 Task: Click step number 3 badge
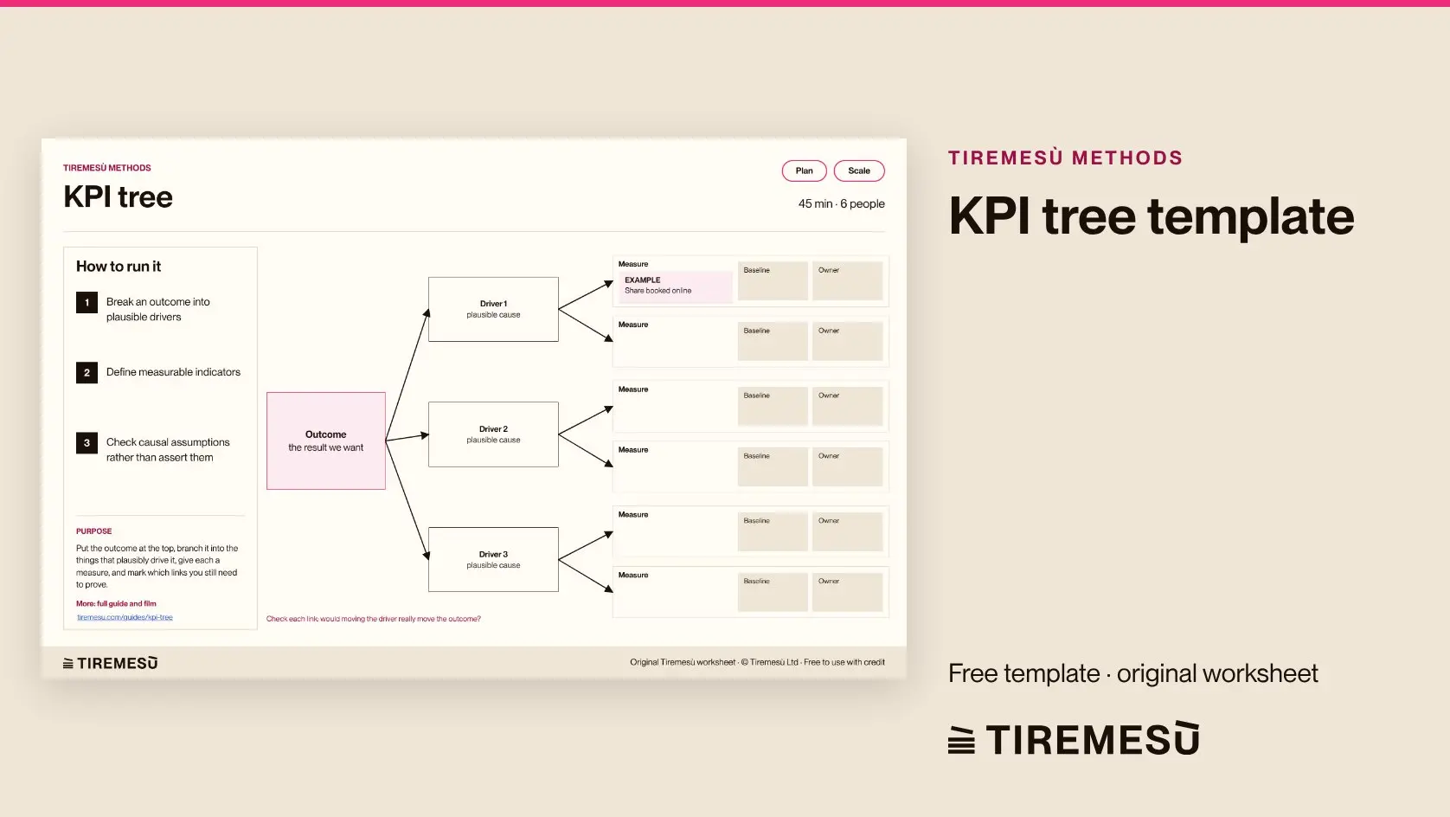click(87, 442)
